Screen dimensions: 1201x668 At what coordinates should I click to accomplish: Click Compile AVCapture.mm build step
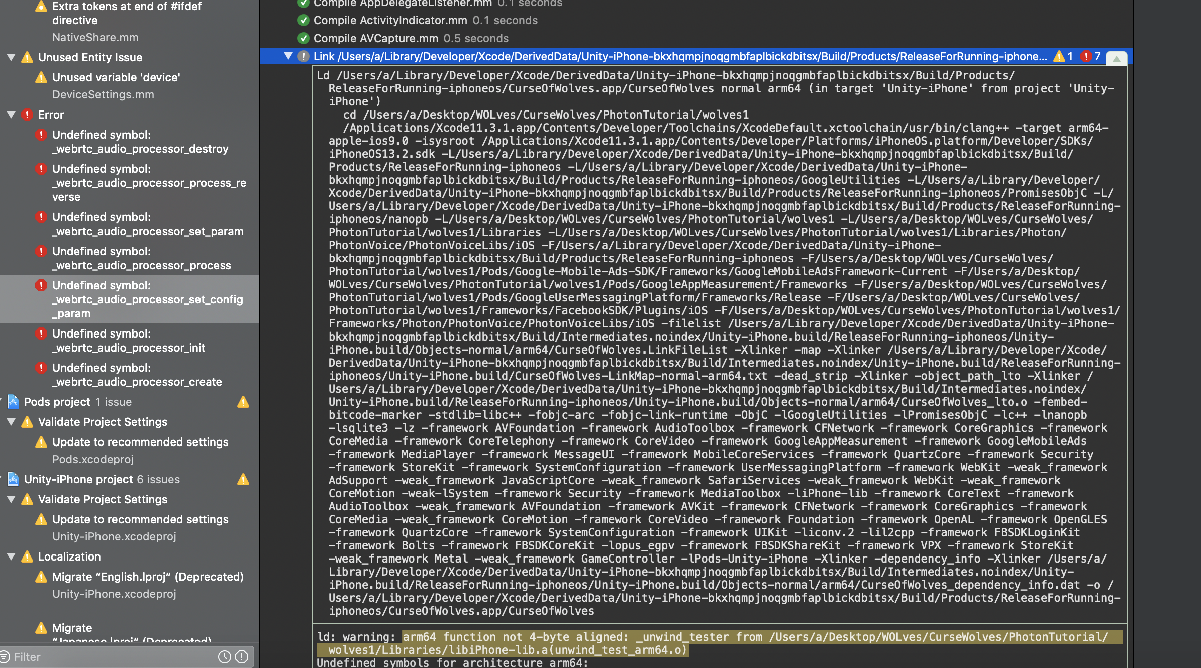pos(411,38)
